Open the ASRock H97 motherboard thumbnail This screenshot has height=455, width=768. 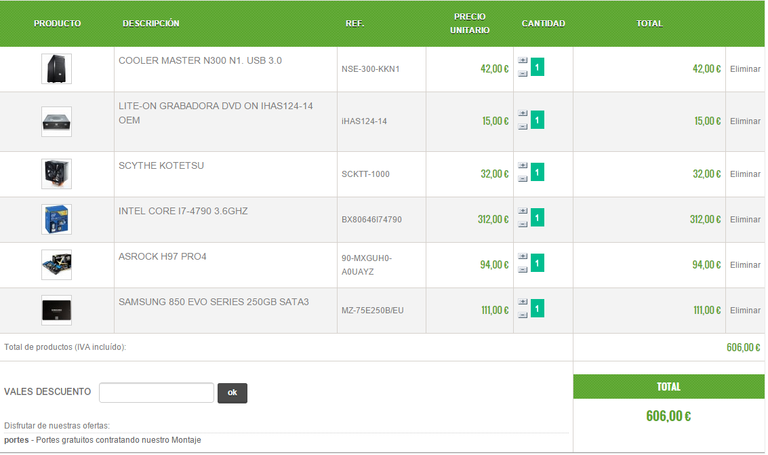coord(56,265)
